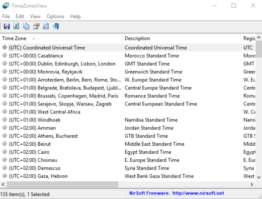Click the gray icon beside Belgrade, Bratislava row
Viewport: 262px width, 199px height.
point(4,88)
